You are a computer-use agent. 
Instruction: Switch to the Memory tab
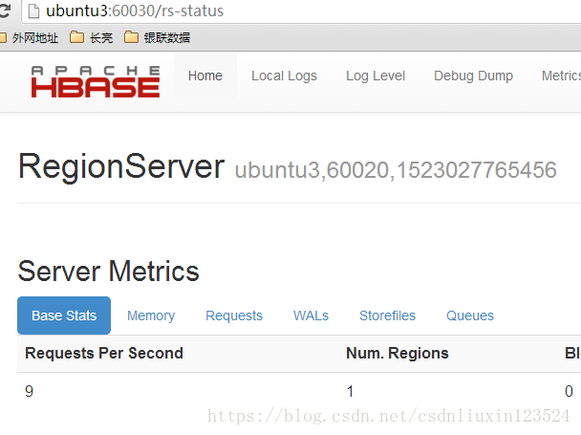151,315
